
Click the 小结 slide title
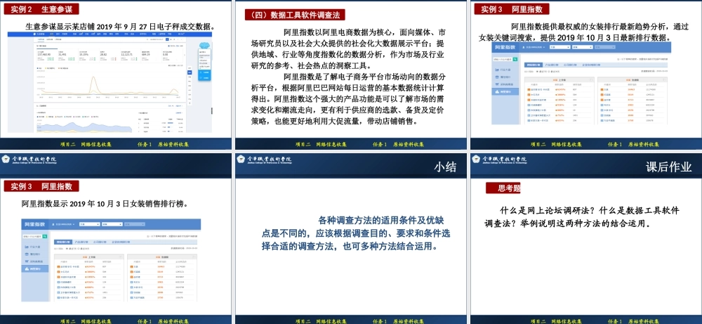point(445,167)
